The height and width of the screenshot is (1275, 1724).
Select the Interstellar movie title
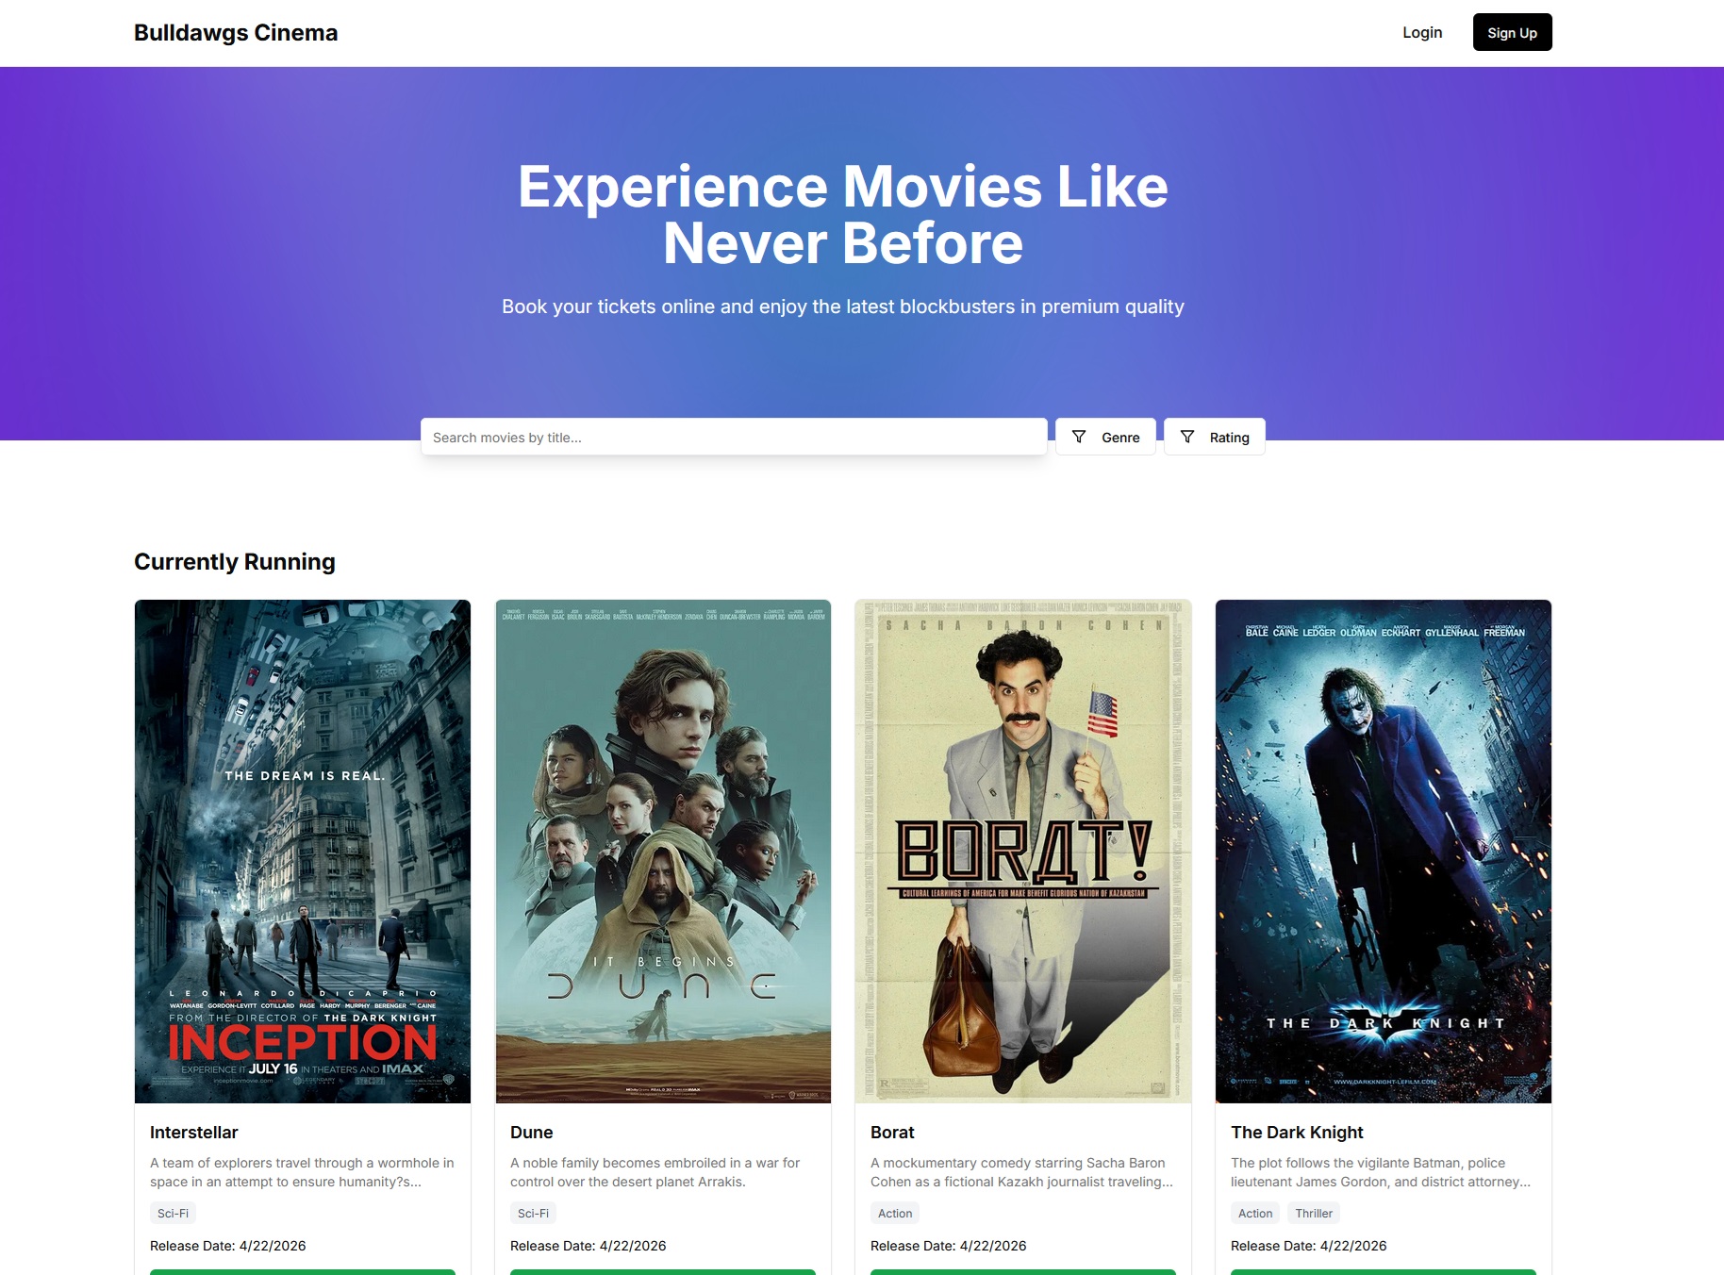click(194, 1133)
